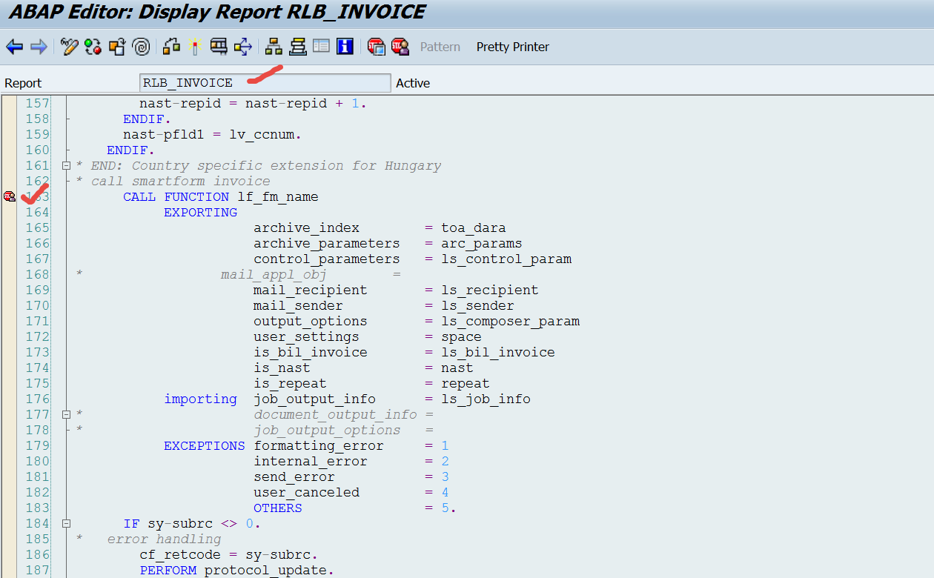Click the Pretty Printer button

[512, 47]
